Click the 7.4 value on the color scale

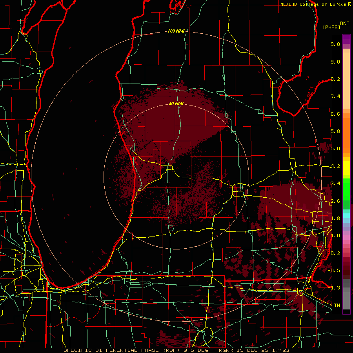click(335, 96)
